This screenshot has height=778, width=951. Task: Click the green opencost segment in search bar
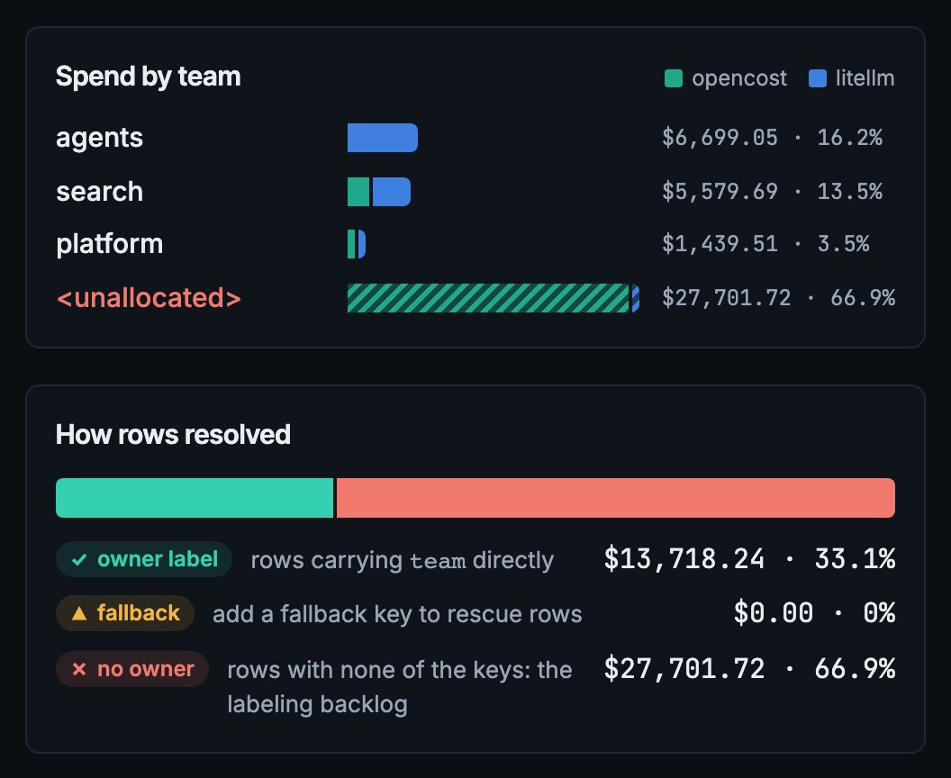358,192
